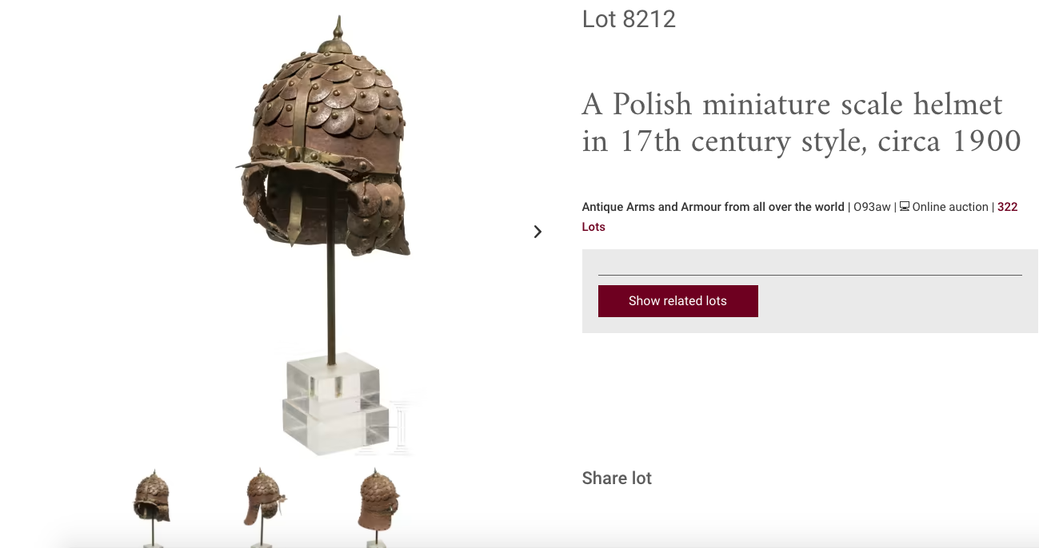Click the online auction monitor icon
The width and height of the screenshot is (1039, 548).
pyautogui.click(x=905, y=207)
